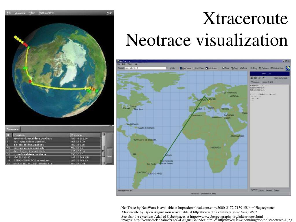Click the BUENOS AIRES label on map
Screen dimensions: 296x222
(x=155, y=173)
